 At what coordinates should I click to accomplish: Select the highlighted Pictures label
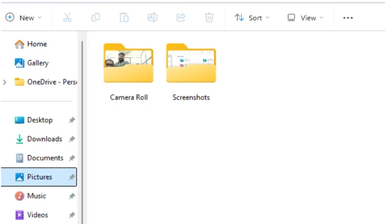tap(40, 177)
